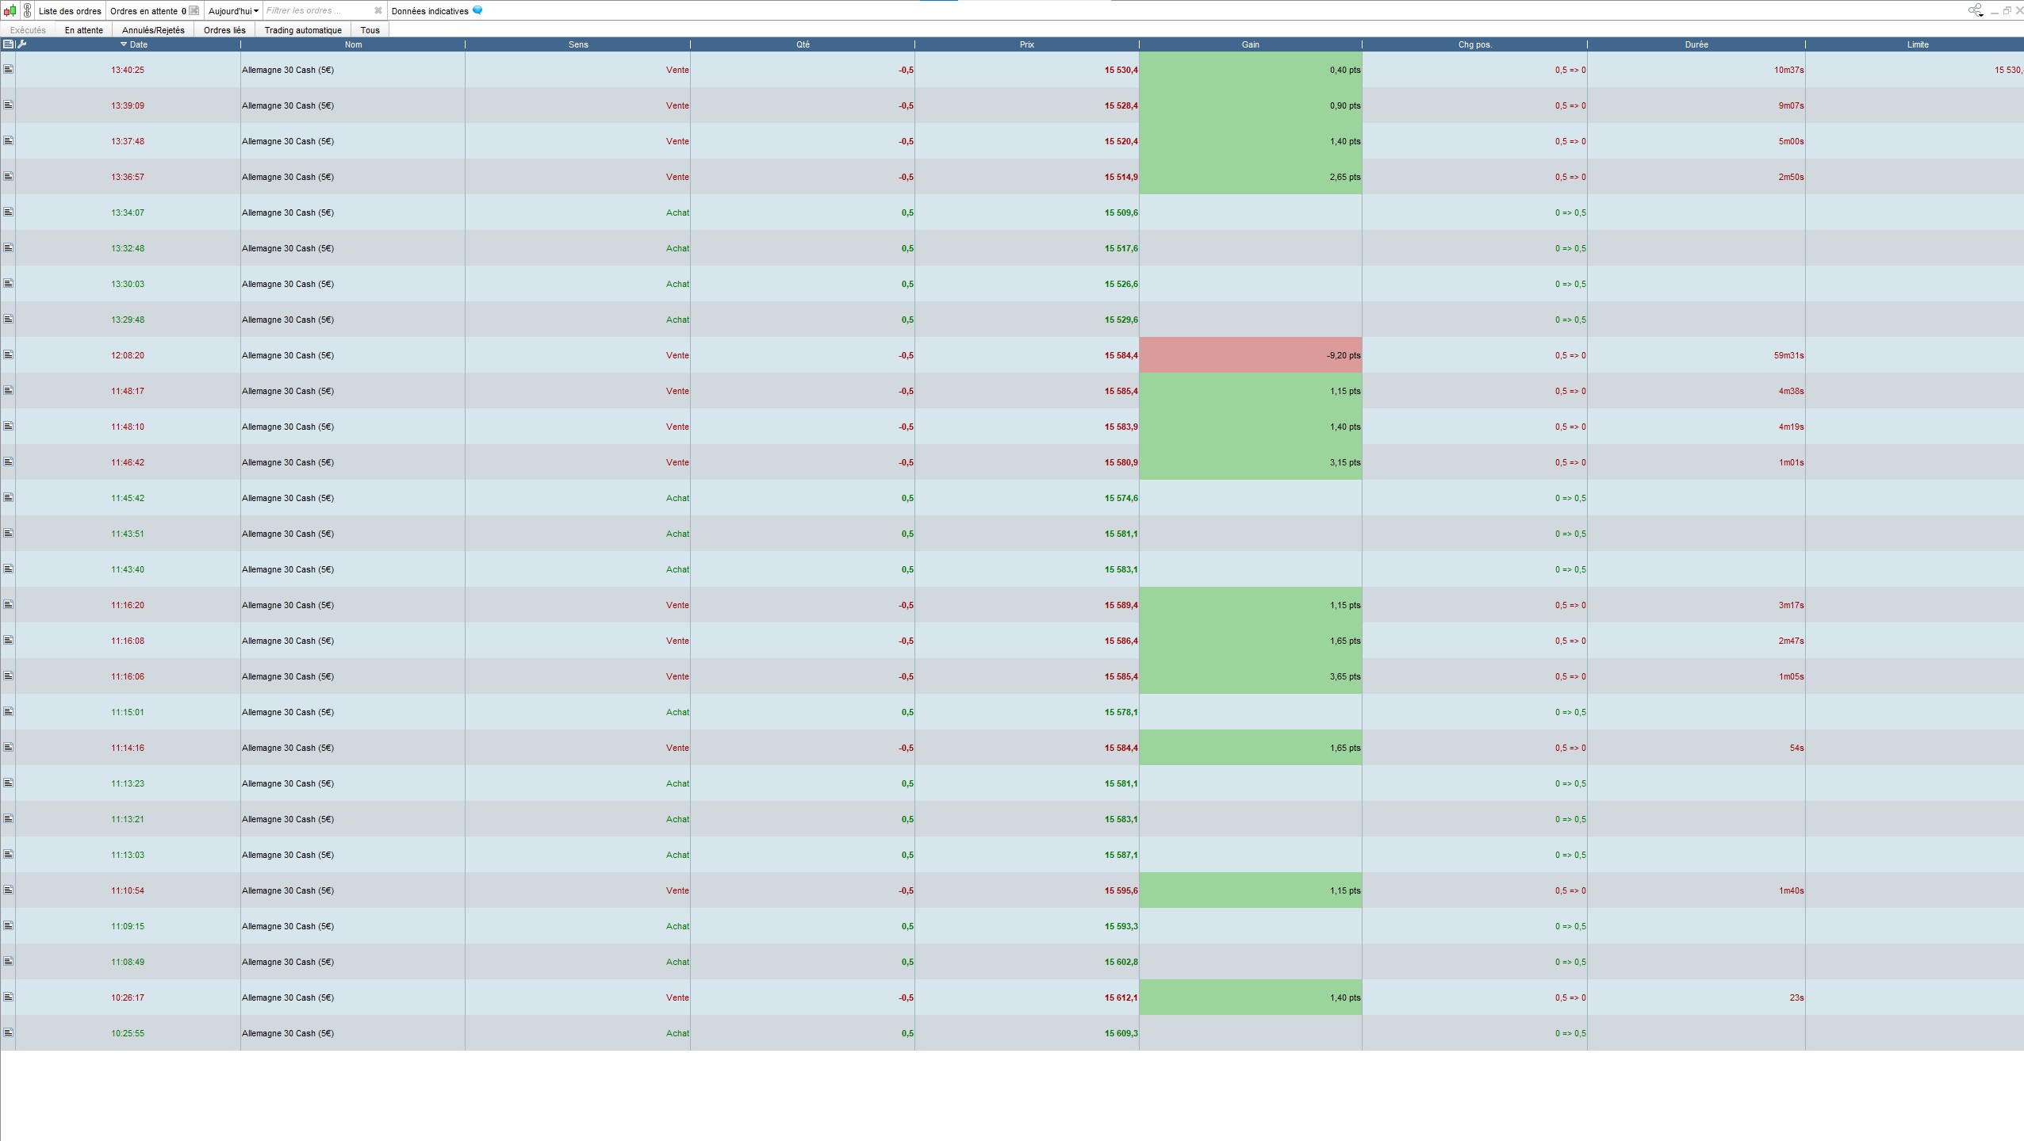This screenshot has width=2024, height=1141.
Task: Open order details icon for the 12:08:20 row
Action: click(9, 355)
